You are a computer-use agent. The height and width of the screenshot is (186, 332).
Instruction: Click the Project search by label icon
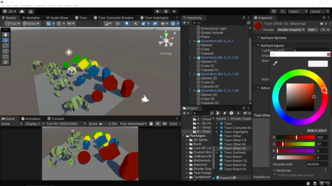(225, 113)
